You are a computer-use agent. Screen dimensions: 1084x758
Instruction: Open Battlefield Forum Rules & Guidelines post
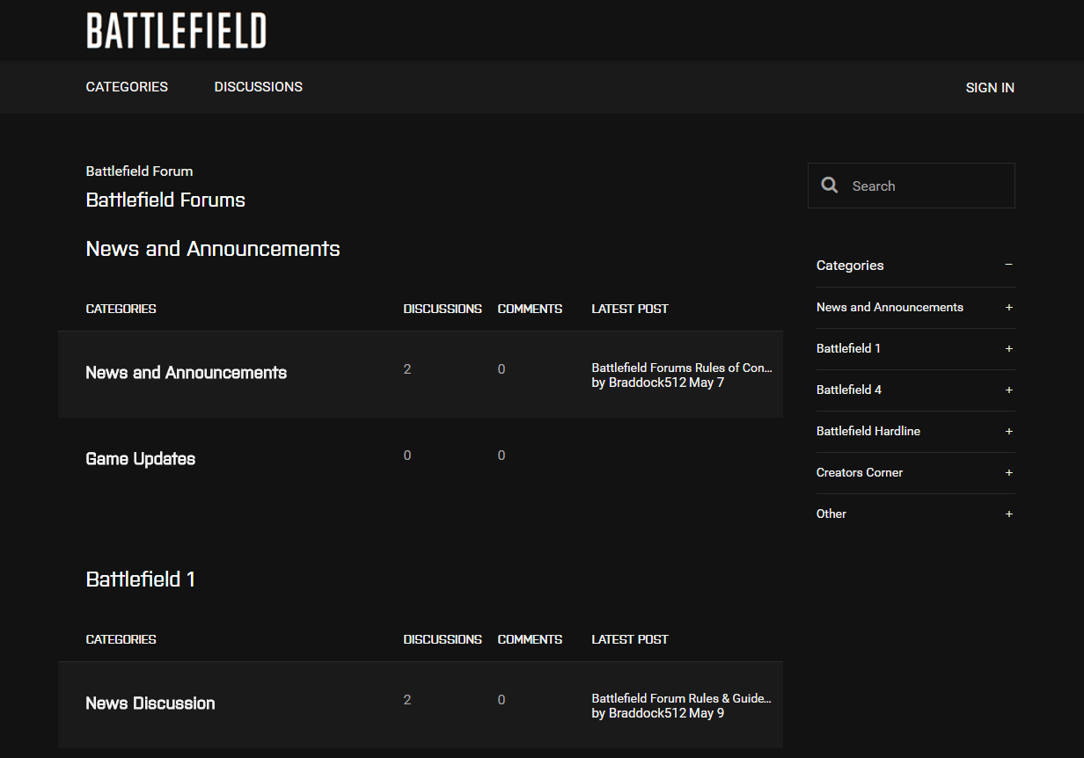(x=681, y=698)
